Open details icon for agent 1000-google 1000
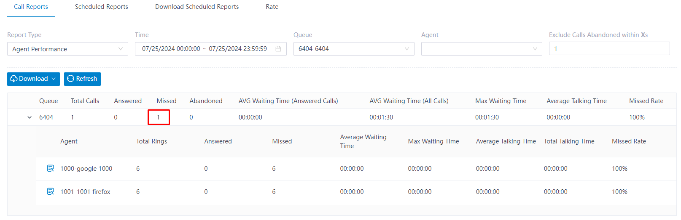 [51, 168]
